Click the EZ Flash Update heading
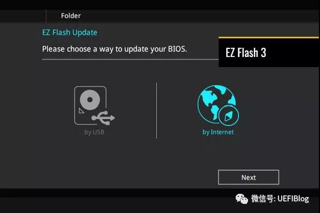 (69, 32)
